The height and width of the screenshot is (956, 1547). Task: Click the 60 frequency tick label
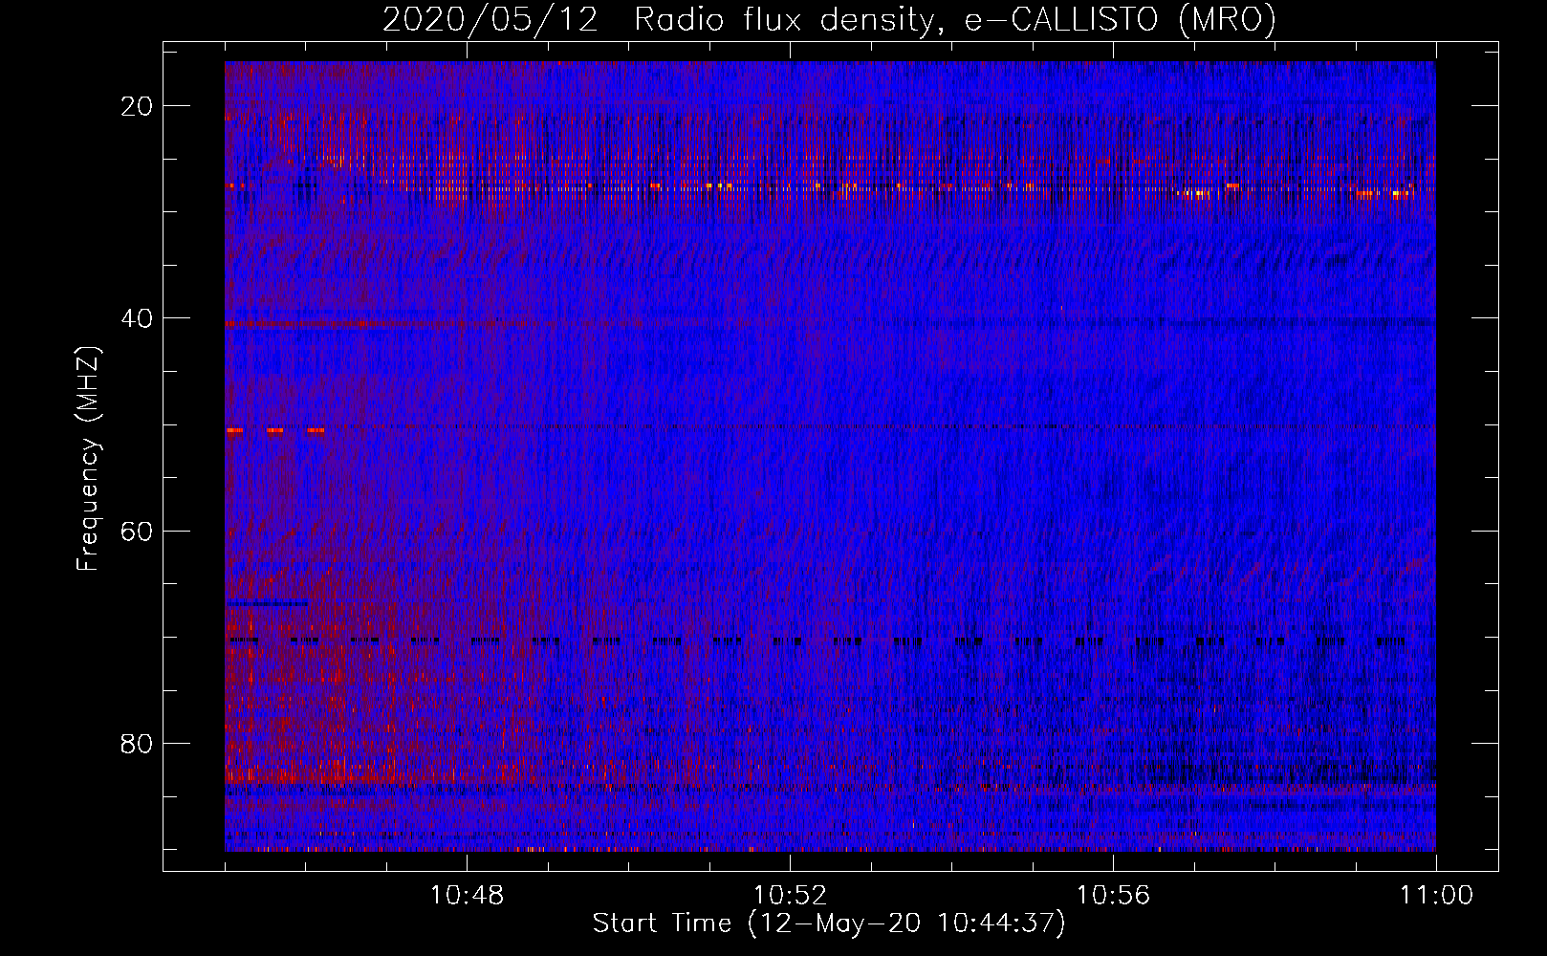[x=137, y=531]
